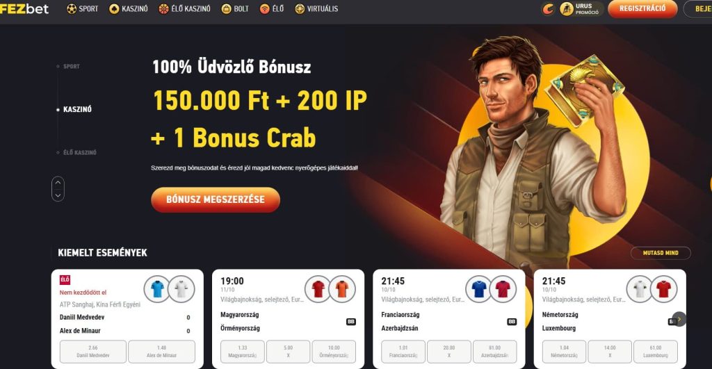Click the orange flame icon near Taurus
This screenshot has width=712, height=369.
pyautogui.click(x=548, y=8)
